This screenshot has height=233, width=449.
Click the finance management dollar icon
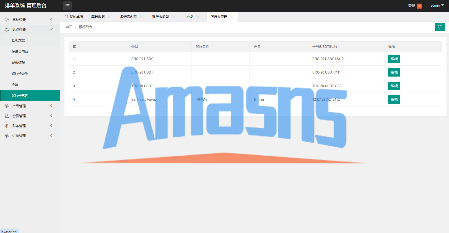click(7, 126)
